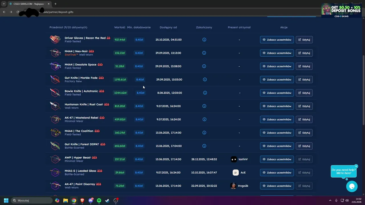Select the CSGO-SKINS.COM browser tab
Viewport: 365px width, 205px height.
pyautogui.click(x=29, y=4)
